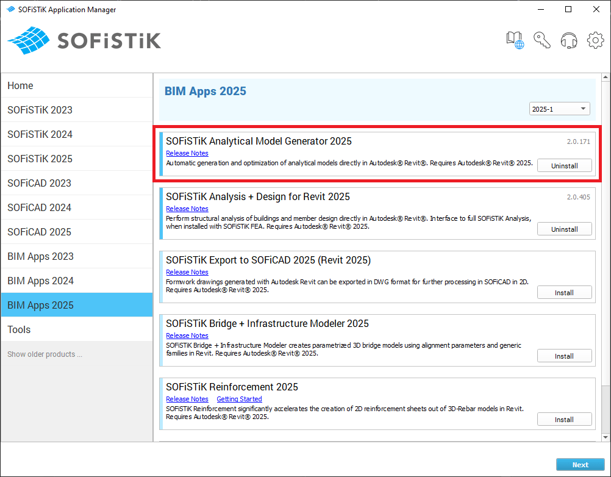Viewport: 611px width, 477px height.
Task: Open Release Notes for SOFiSTiK Reinforcement
Action: click(x=187, y=399)
